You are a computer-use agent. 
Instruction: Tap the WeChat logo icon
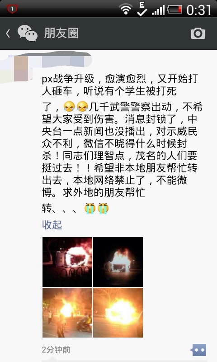tap(28, 33)
